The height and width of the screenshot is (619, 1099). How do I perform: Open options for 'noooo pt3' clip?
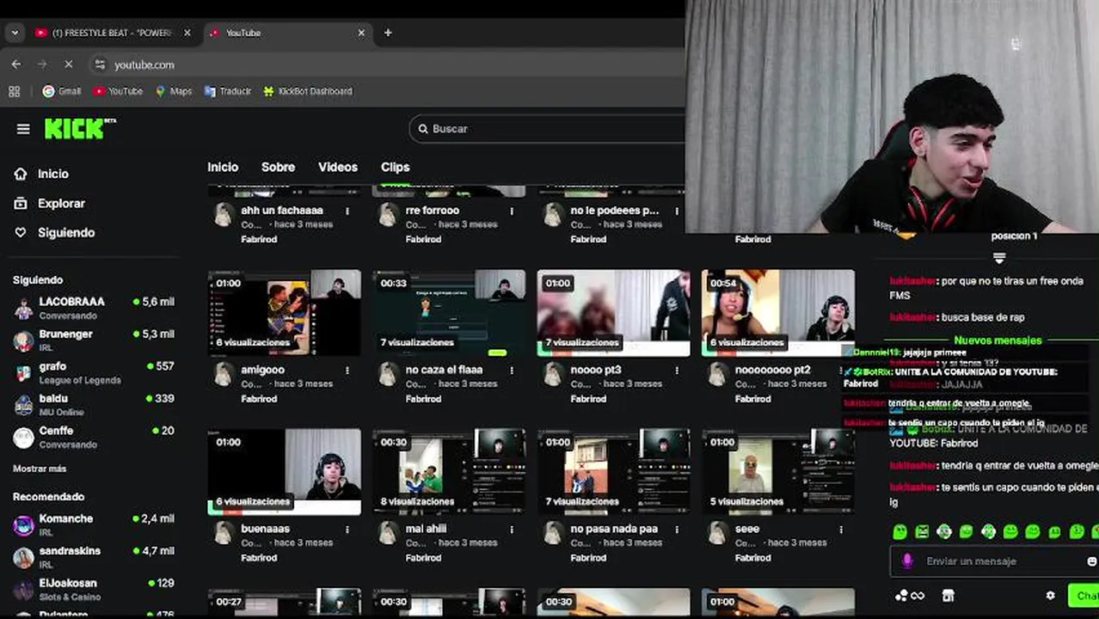pyautogui.click(x=677, y=371)
